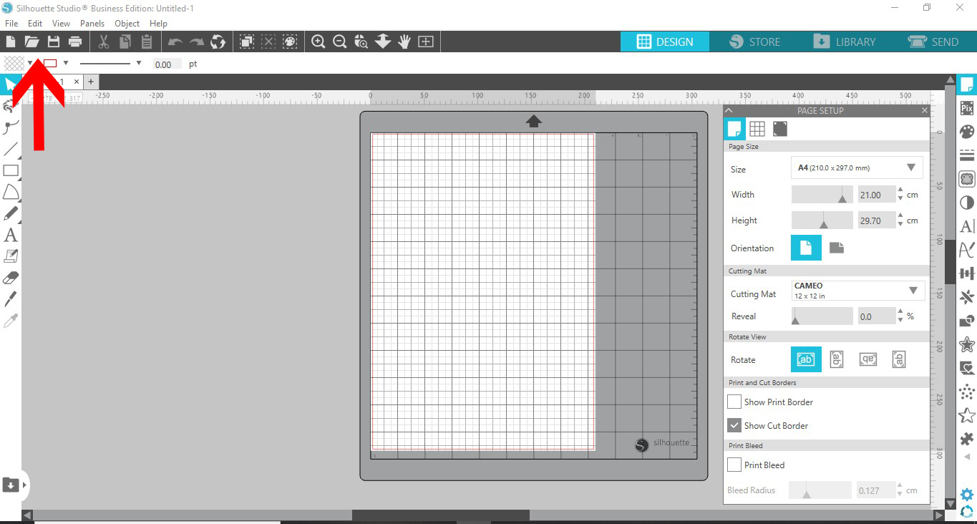Switch to the STORE tab
Viewport: 977px width, 524px height.
coord(754,42)
